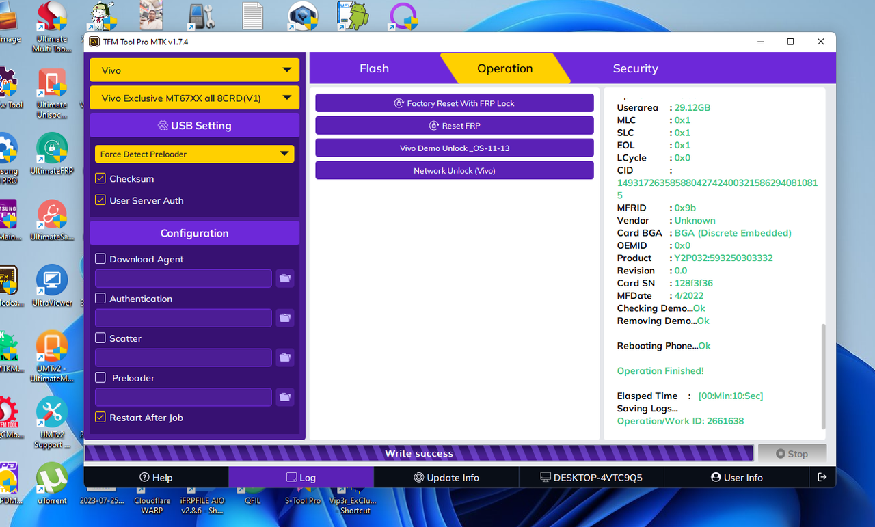Select the Log bottom tab
Viewport: 875px width, 527px height.
(301, 477)
